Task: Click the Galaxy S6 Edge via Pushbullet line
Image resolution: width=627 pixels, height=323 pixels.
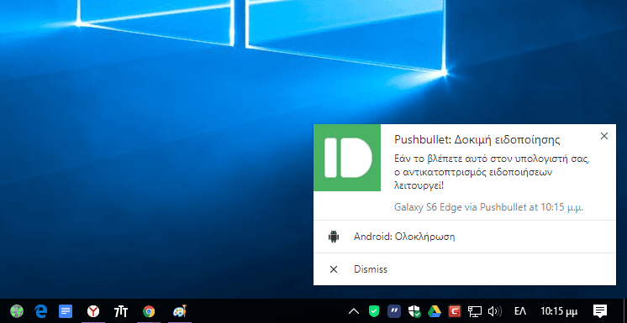Action: pos(488,207)
